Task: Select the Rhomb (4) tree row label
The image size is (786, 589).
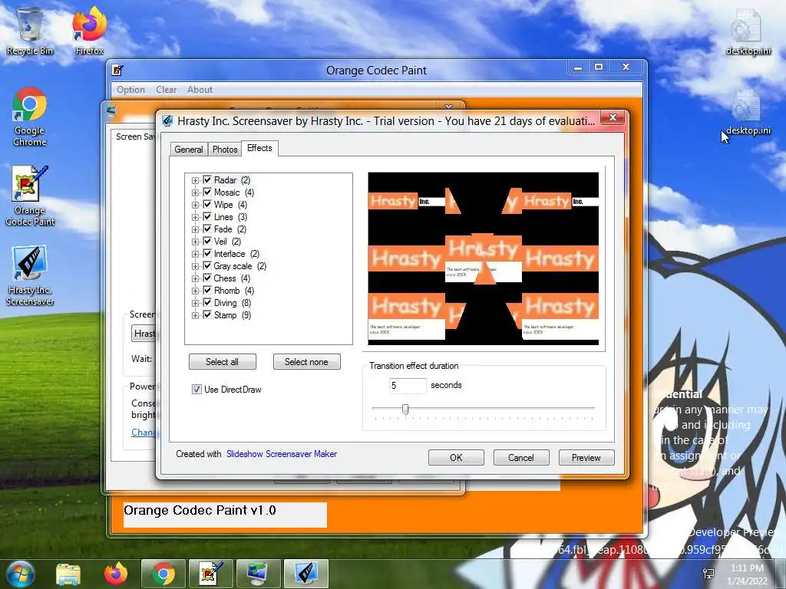Action: (x=234, y=291)
